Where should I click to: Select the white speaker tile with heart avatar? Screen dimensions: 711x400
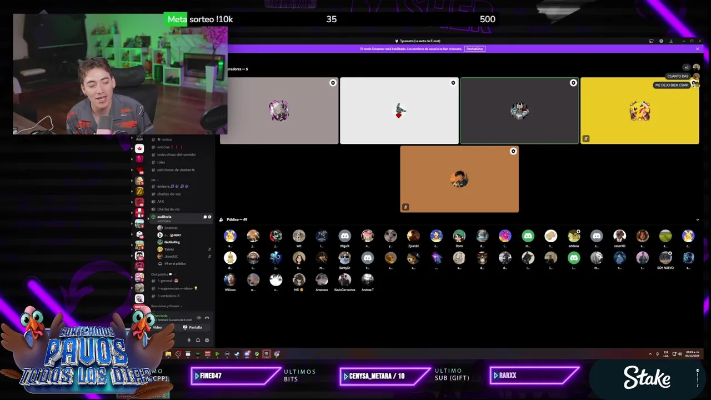(x=399, y=111)
